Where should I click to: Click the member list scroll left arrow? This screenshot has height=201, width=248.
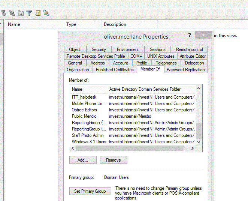click(x=73, y=148)
